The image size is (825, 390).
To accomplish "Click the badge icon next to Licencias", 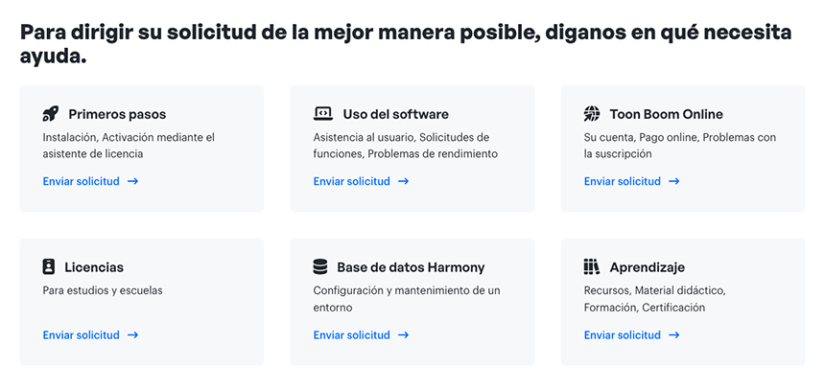I will (x=49, y=267).
